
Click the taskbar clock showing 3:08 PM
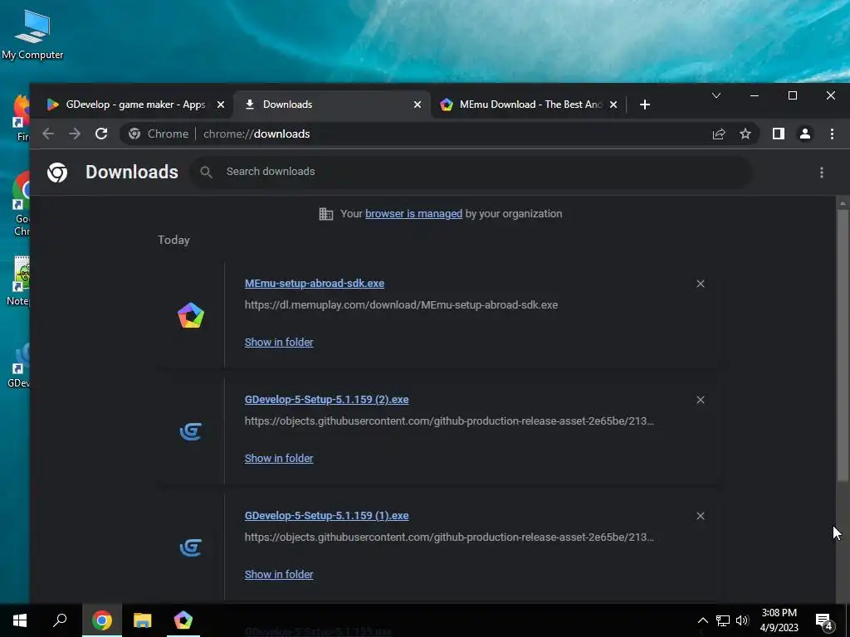click(x=779, y=620)
